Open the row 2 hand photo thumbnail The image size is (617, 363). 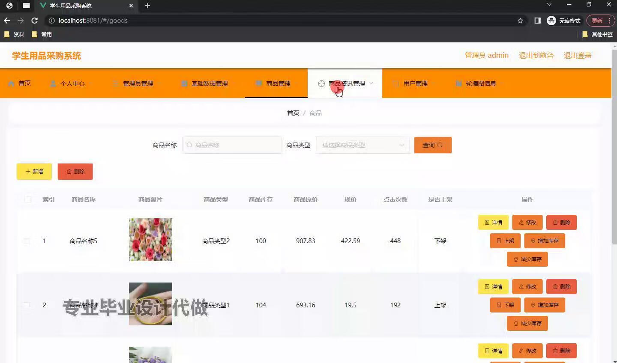pyautogui.click(x=150, y=304)
